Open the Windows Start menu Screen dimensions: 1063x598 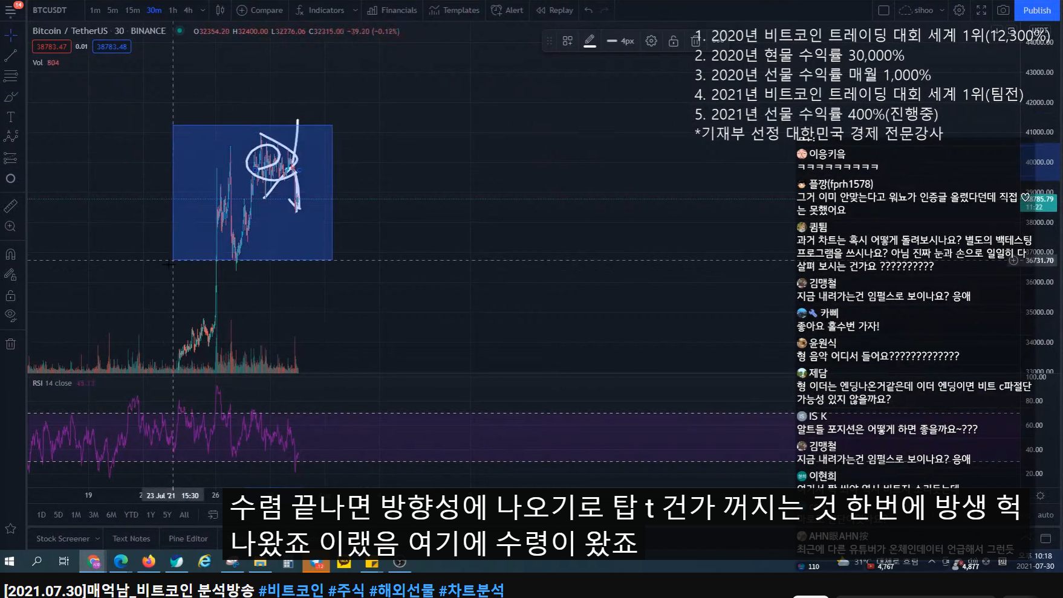click(x=9, y=562)
